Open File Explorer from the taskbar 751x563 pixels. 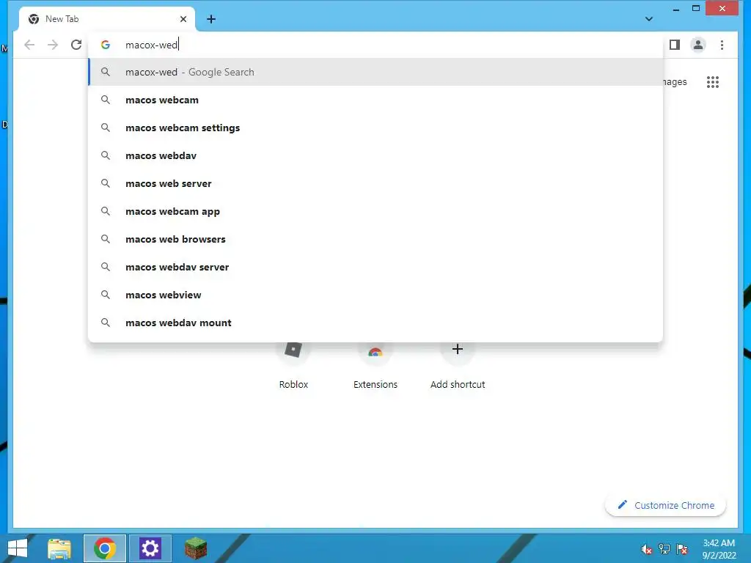click(x=59, y=548)
